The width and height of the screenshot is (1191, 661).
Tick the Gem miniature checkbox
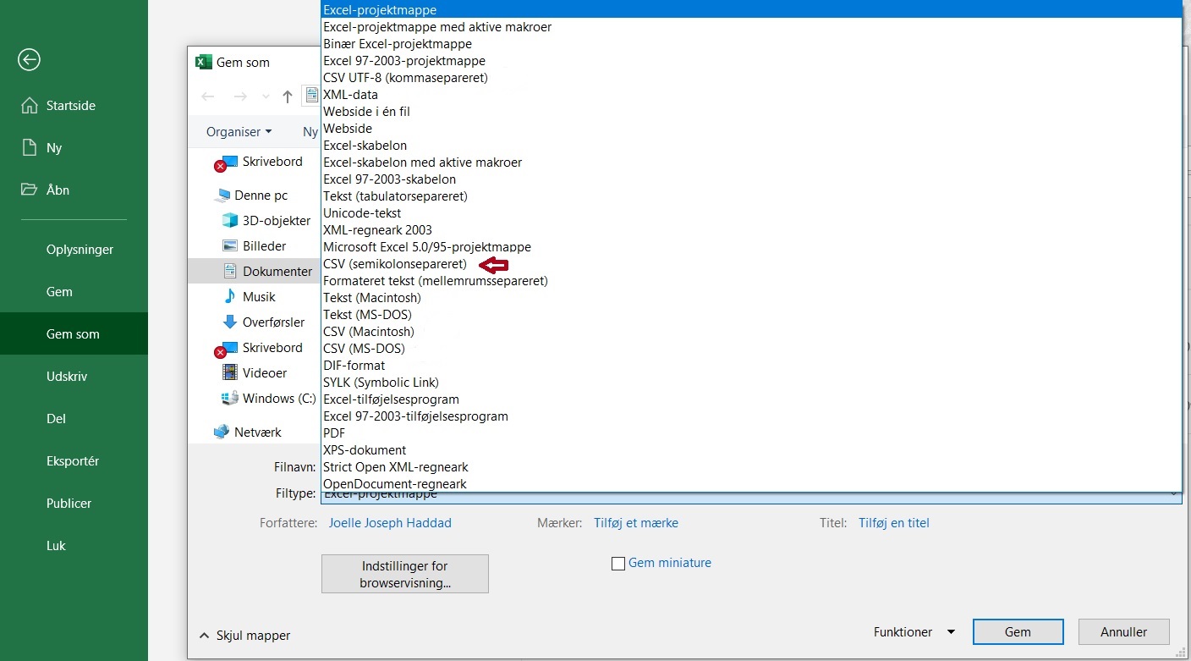click(617, 564)
